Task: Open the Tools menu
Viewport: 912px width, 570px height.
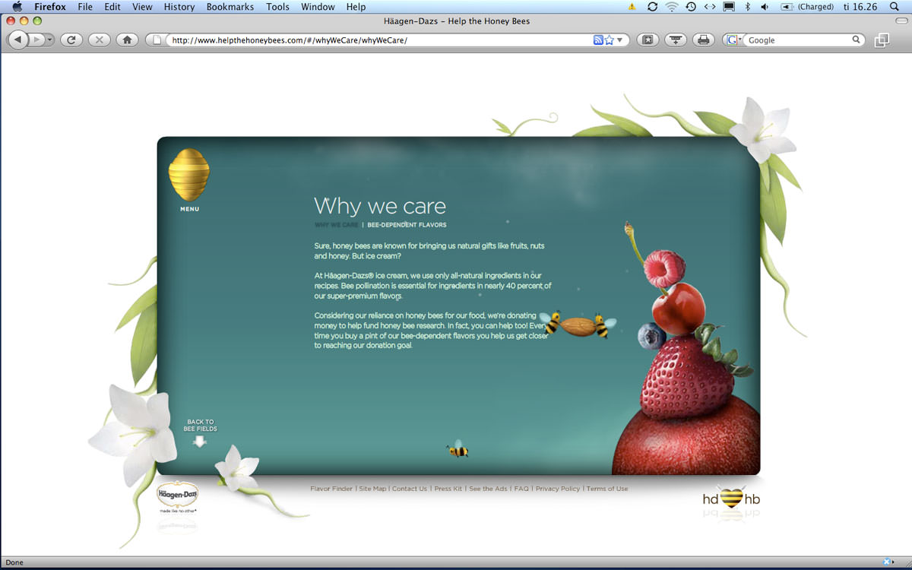Action: tap(277, 7)
